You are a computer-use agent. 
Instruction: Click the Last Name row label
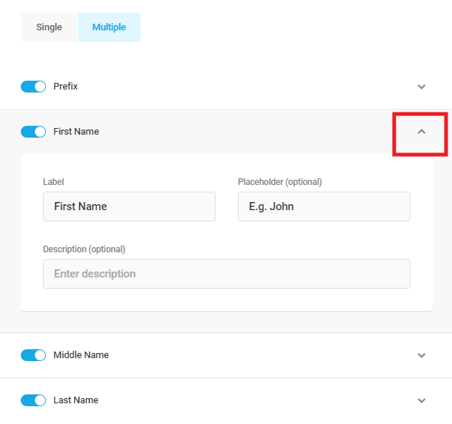(x=76, y=400)
